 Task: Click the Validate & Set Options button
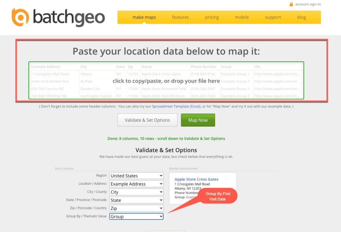(147, 120)
